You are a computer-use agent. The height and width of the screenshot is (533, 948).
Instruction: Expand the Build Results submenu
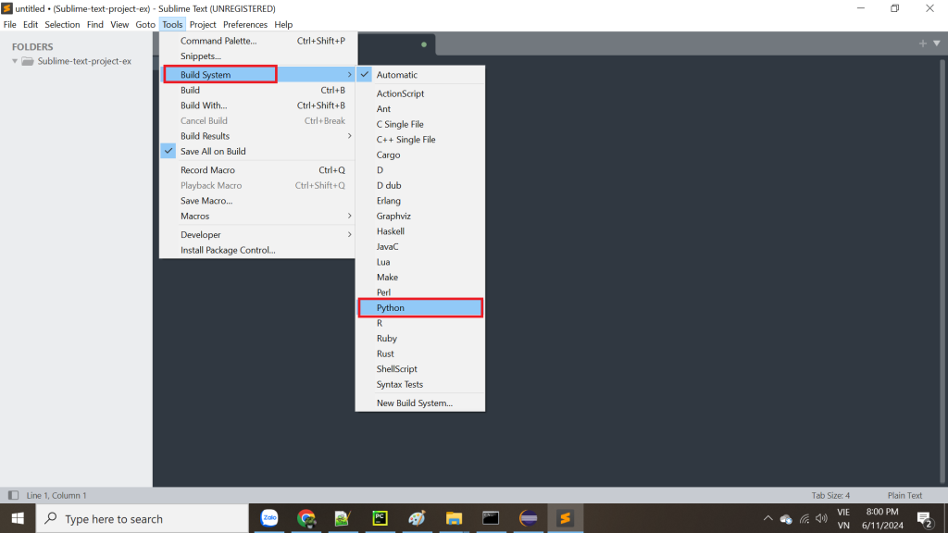[x=258, y=136]
